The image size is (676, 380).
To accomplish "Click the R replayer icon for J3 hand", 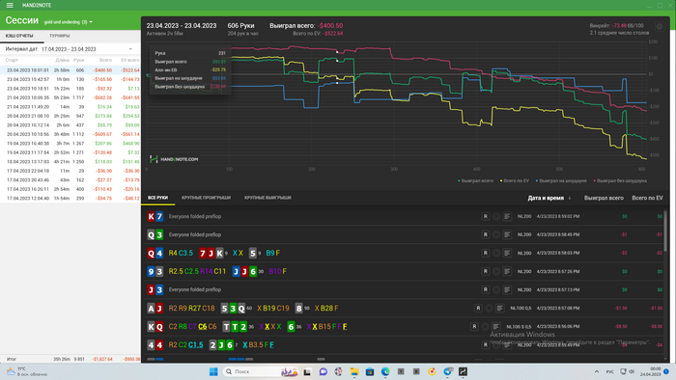I will [485, 289].
